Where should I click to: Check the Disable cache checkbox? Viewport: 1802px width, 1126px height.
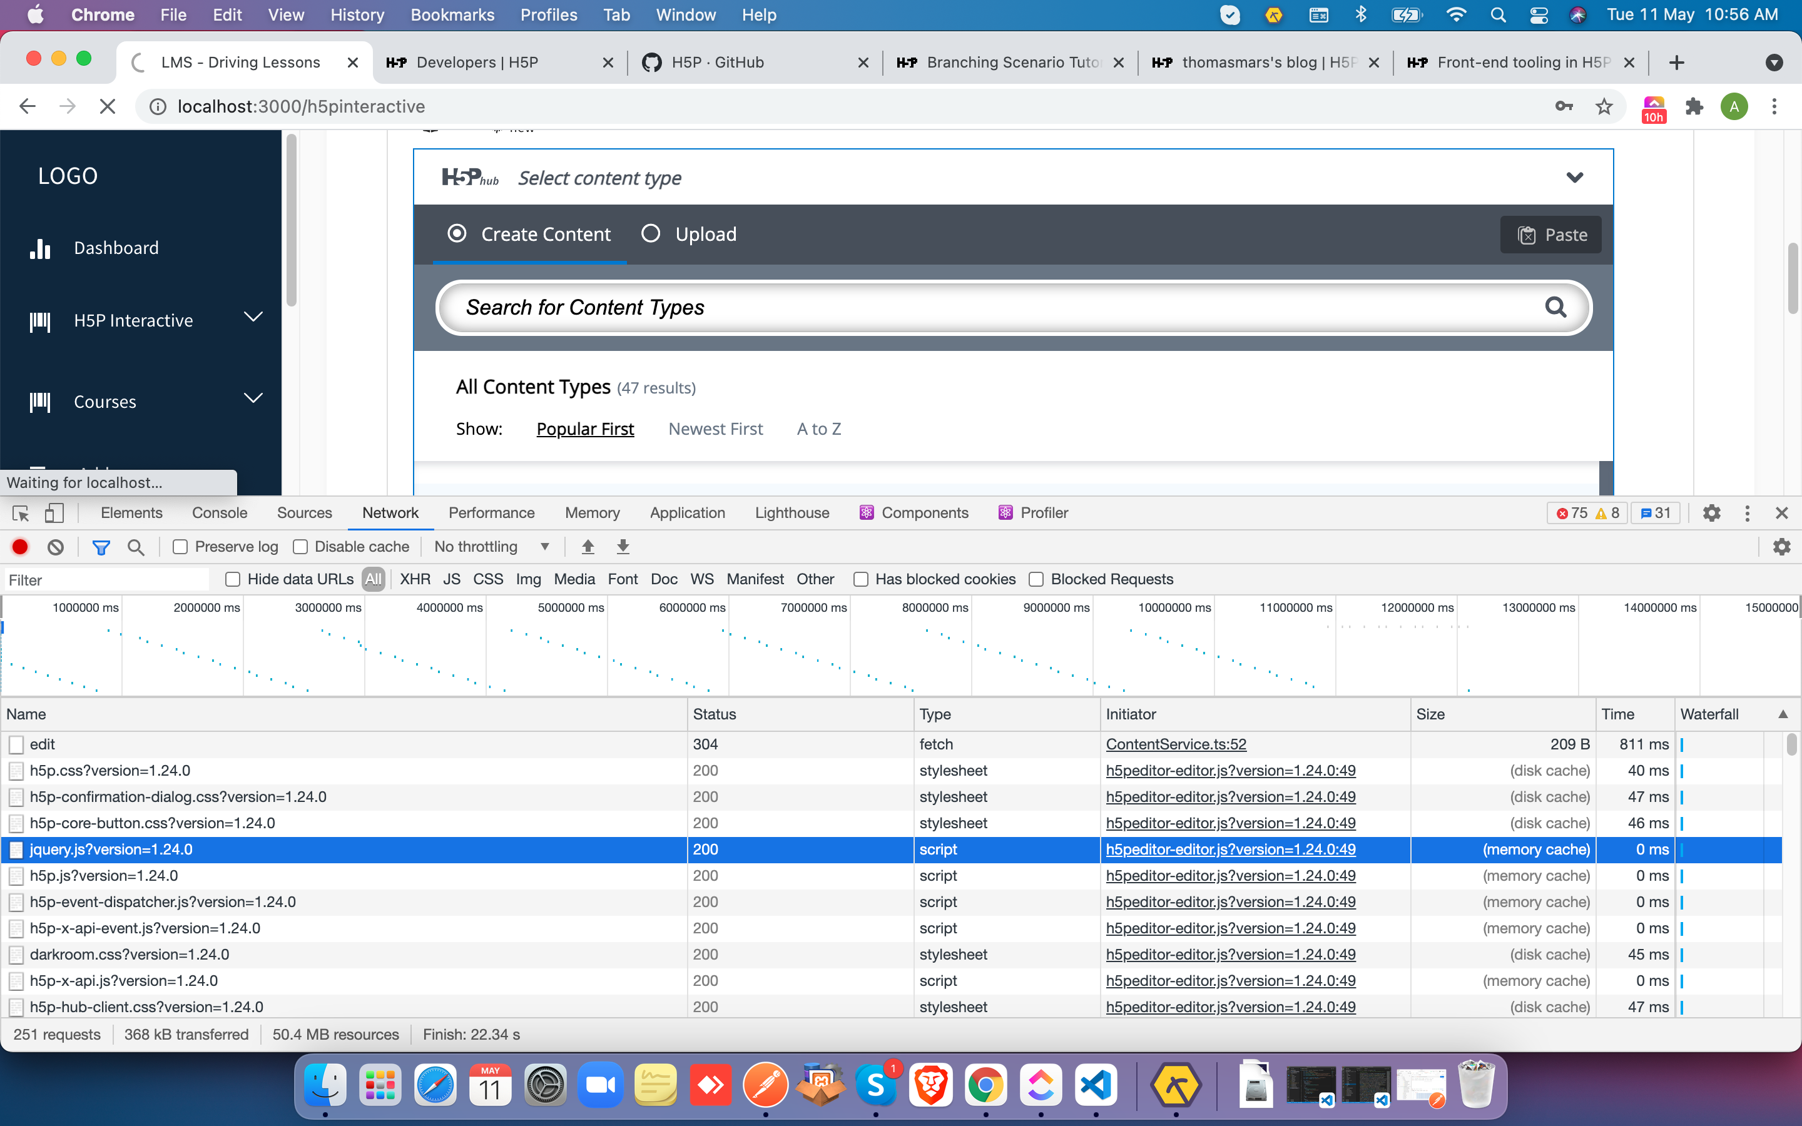click(302, 546)
